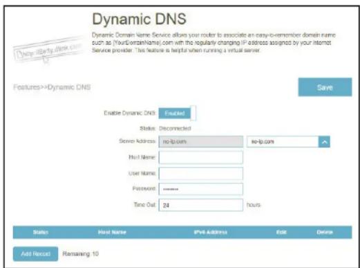Click the dropdown chevron arrow for server list

point(324,142)
